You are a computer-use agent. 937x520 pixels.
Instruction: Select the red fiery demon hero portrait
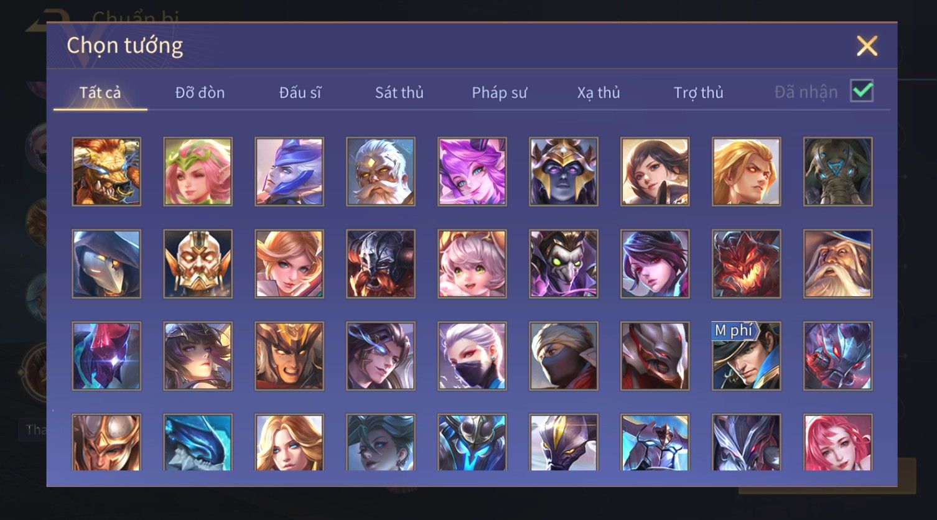point(747,264)
